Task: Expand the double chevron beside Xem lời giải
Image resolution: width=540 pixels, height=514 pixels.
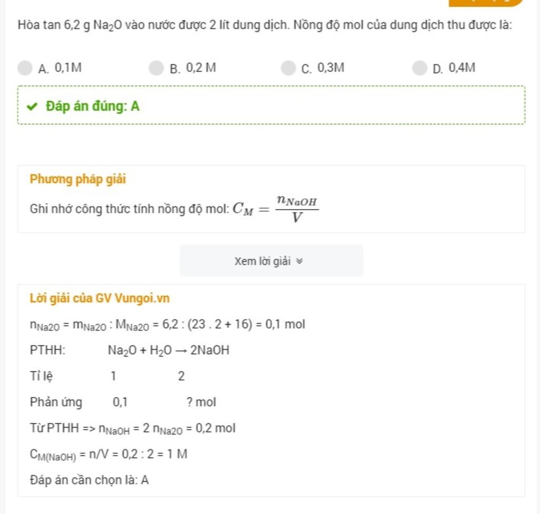Action: click(x=300, y=261)
